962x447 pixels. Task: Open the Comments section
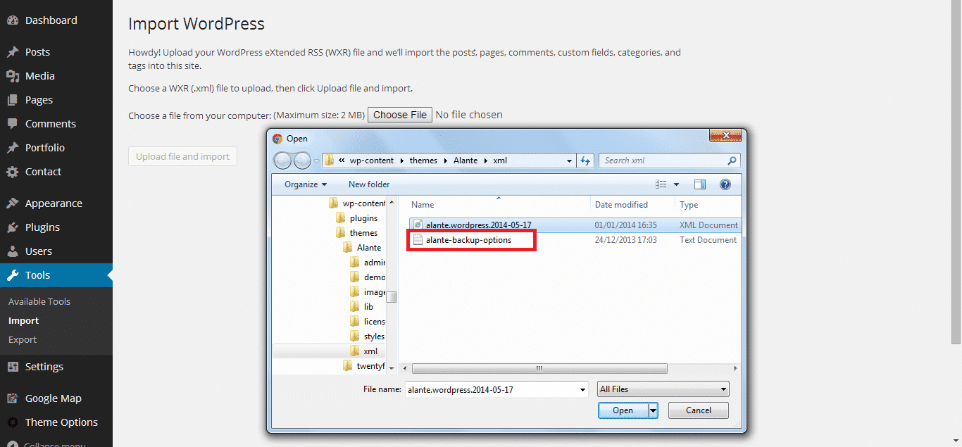pyautogui.click(x=50, y=124)
